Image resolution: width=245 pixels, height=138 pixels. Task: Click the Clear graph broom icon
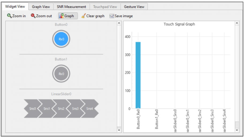pyautogui.click(x=83, y=16)
